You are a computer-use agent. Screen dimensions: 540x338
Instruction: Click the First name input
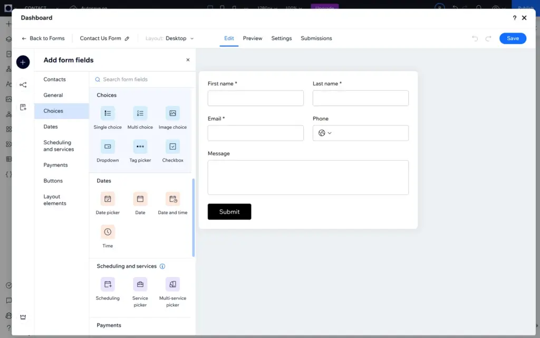coord(256,98)
